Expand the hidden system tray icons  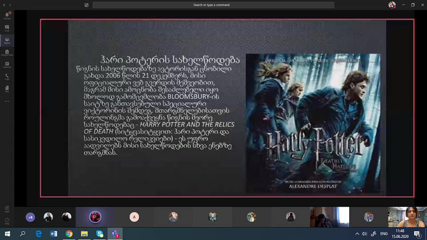(x=357, y=234)
